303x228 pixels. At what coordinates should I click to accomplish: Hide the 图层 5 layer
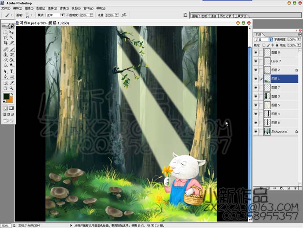click(x=256, y=105)
